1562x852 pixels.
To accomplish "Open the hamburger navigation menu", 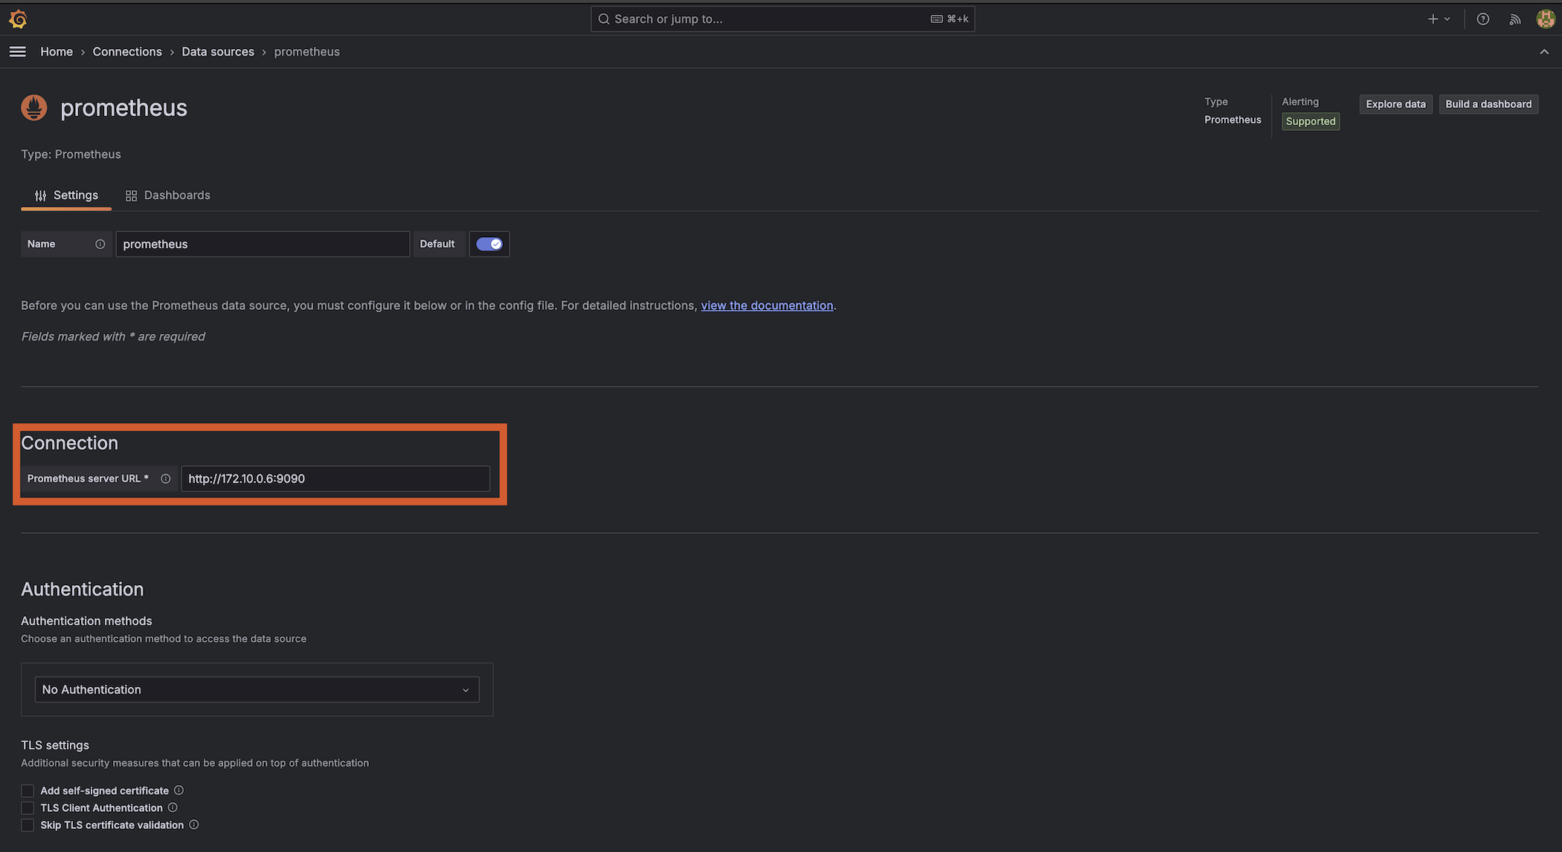I will [18, 51].
